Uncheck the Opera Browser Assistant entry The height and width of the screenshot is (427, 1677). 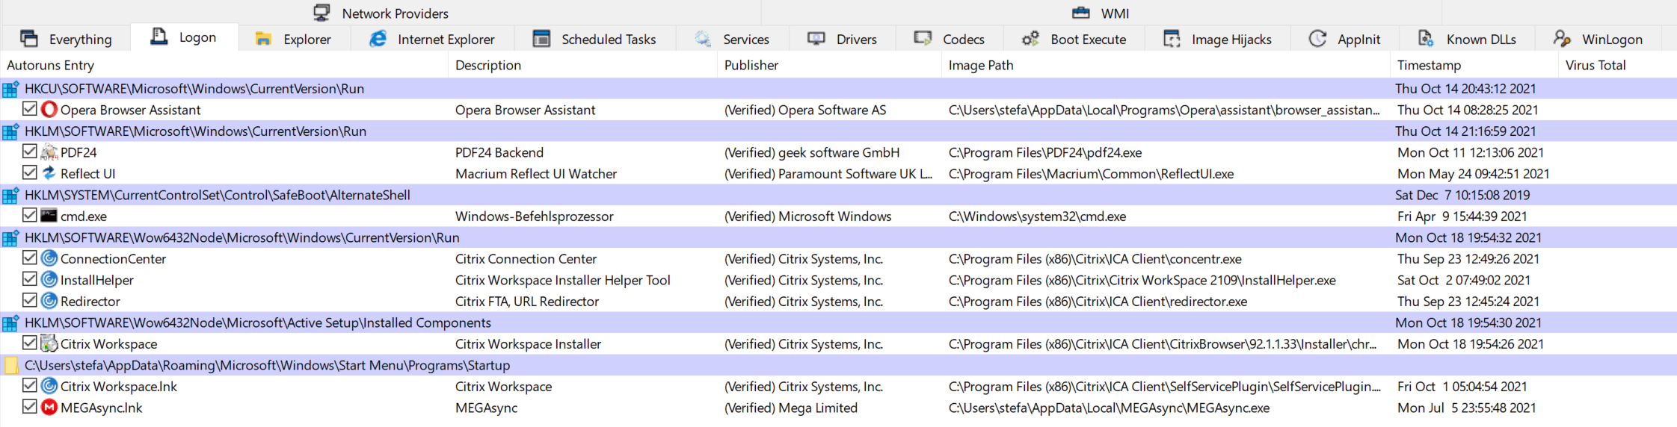(30, 109)
